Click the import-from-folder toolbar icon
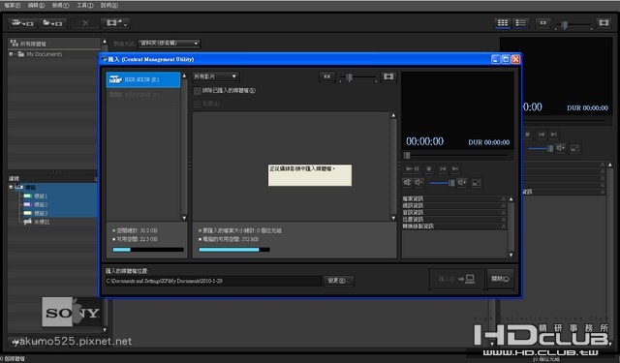620x363 pixels. [x=52, y=23]
